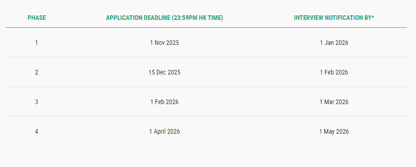
Task: Select phase number 2 cell
Action: [36, 72]
